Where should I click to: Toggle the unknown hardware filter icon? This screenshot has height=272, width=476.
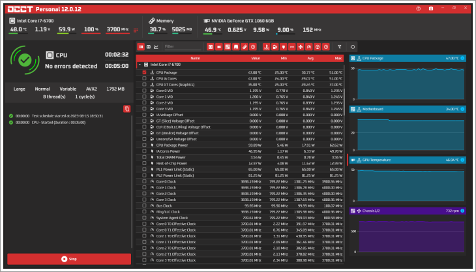tap(253, 47)
